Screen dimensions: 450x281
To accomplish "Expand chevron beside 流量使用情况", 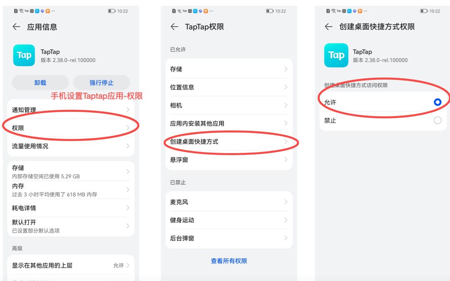I will [x=128, y=146].
